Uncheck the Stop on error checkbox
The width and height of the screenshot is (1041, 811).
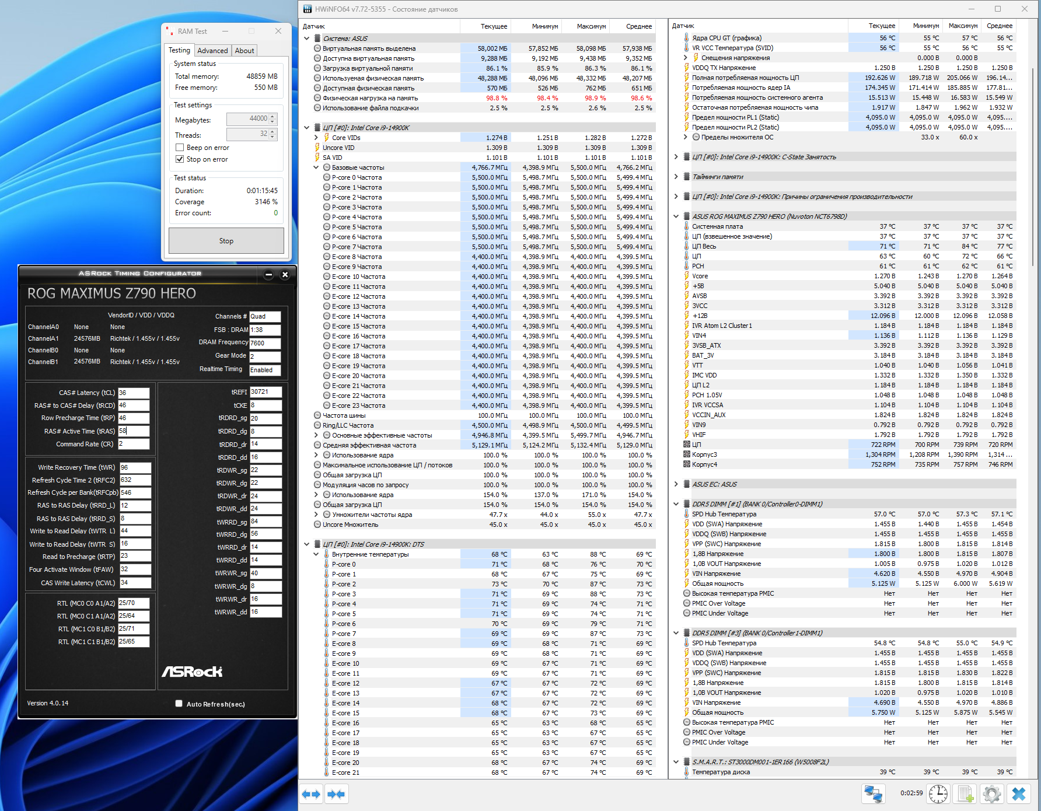click(x=180, y=159)
